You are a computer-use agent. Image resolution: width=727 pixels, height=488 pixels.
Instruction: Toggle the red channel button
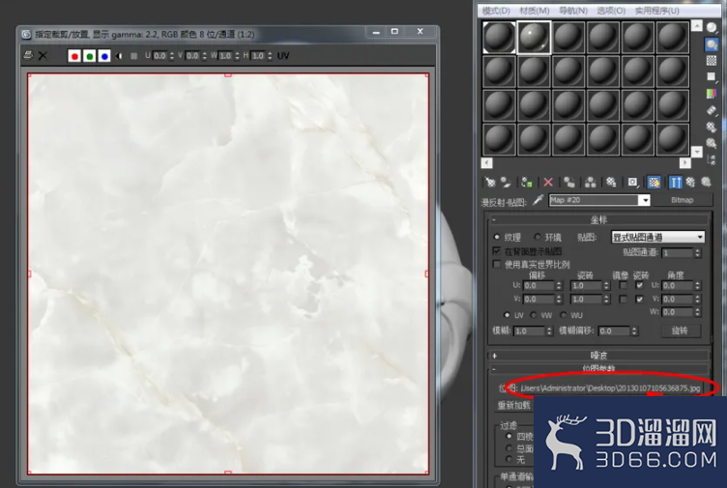click(x=74, y=56)
